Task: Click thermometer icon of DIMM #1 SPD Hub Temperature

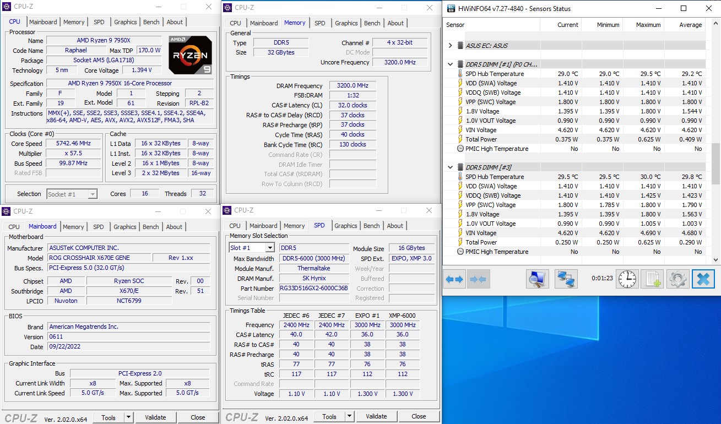Action: click(x=460, y=74)
